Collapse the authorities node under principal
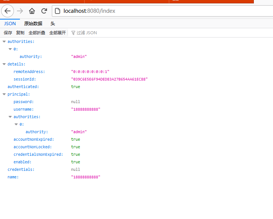The height and width of the screenshot is (219, 273). (x=10, y=117)
